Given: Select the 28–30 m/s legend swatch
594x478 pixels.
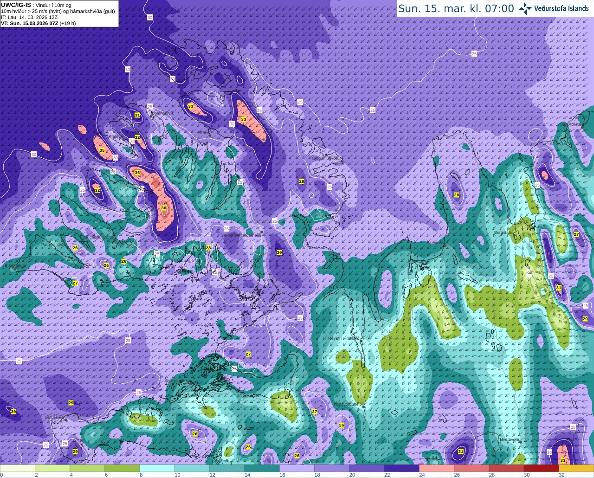Looking at the screenshot, I should point(506,468).
